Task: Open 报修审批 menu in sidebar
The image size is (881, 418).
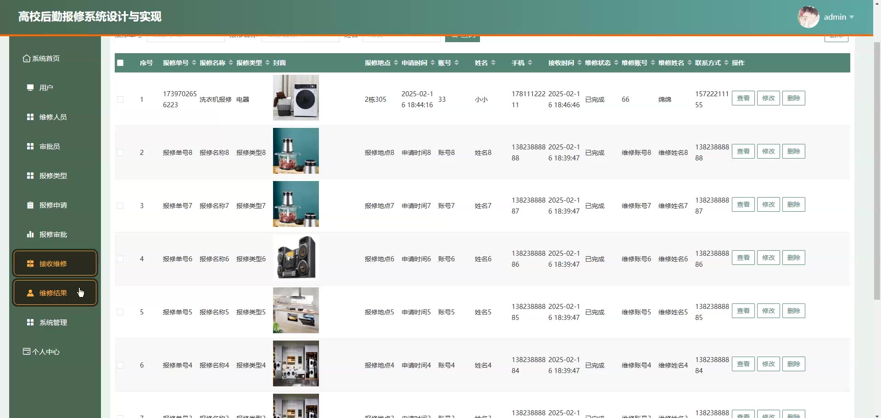Action: [x=55, y=234]
